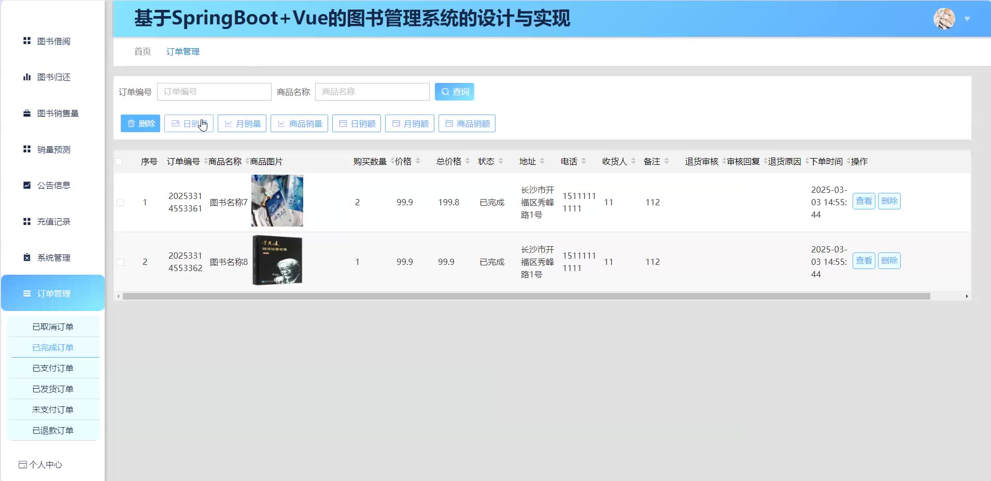Click 查看 for the 图书名称8 order
Image resolution: width=991 pixels, height=481 pixels.
point(864,261)
